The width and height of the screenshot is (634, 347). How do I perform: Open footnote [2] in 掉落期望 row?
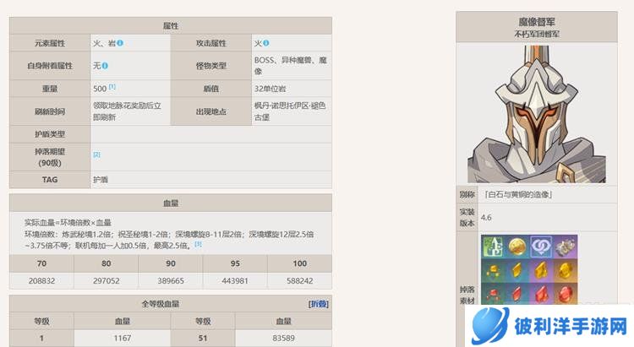[x=96, y=155]
